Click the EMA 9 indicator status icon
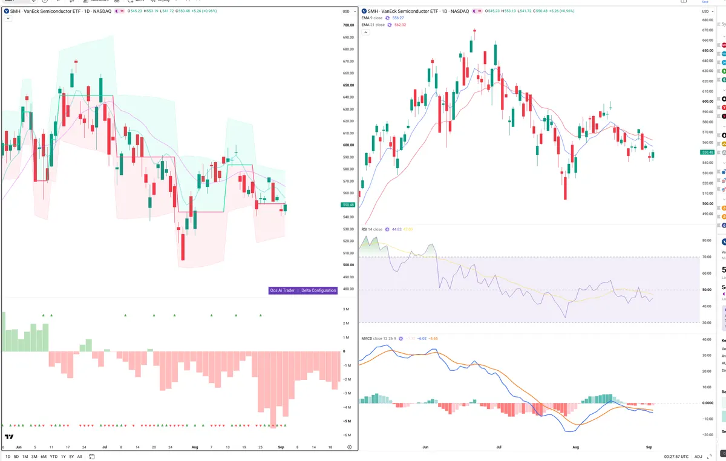Image resolution: width=726 pixels, height=461 pixels. (x=388, y=18)
